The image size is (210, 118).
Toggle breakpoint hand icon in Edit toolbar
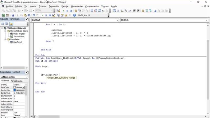click(x=143, y=11)
